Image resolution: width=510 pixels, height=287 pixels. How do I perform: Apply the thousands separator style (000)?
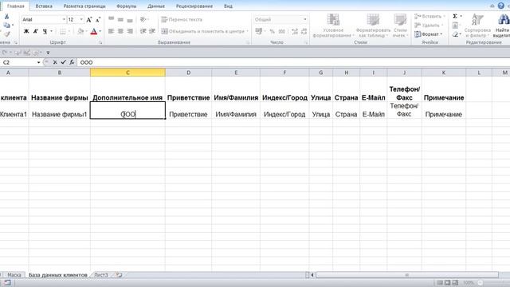click(282, 31)
